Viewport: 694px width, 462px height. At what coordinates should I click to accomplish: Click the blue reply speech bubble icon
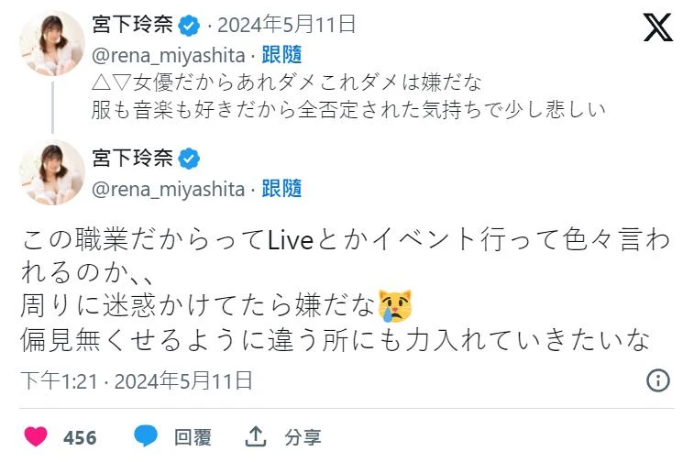[x=146, y=436]
